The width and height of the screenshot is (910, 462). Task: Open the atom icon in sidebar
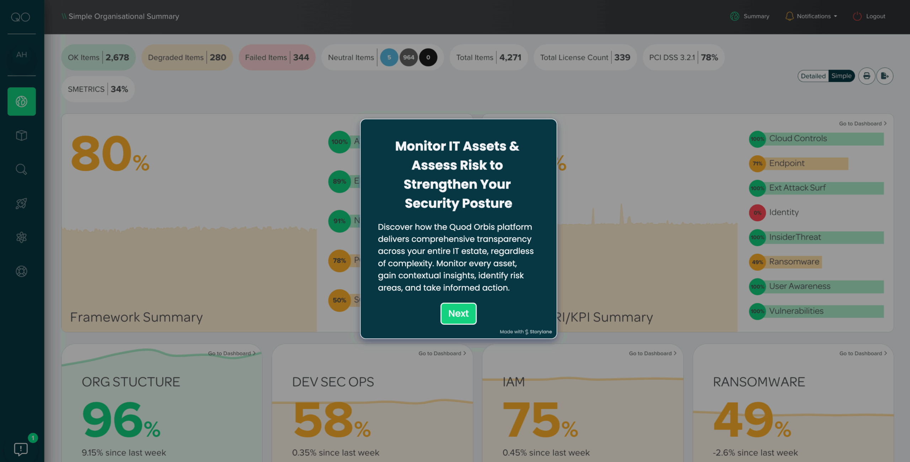click(21, 237)
